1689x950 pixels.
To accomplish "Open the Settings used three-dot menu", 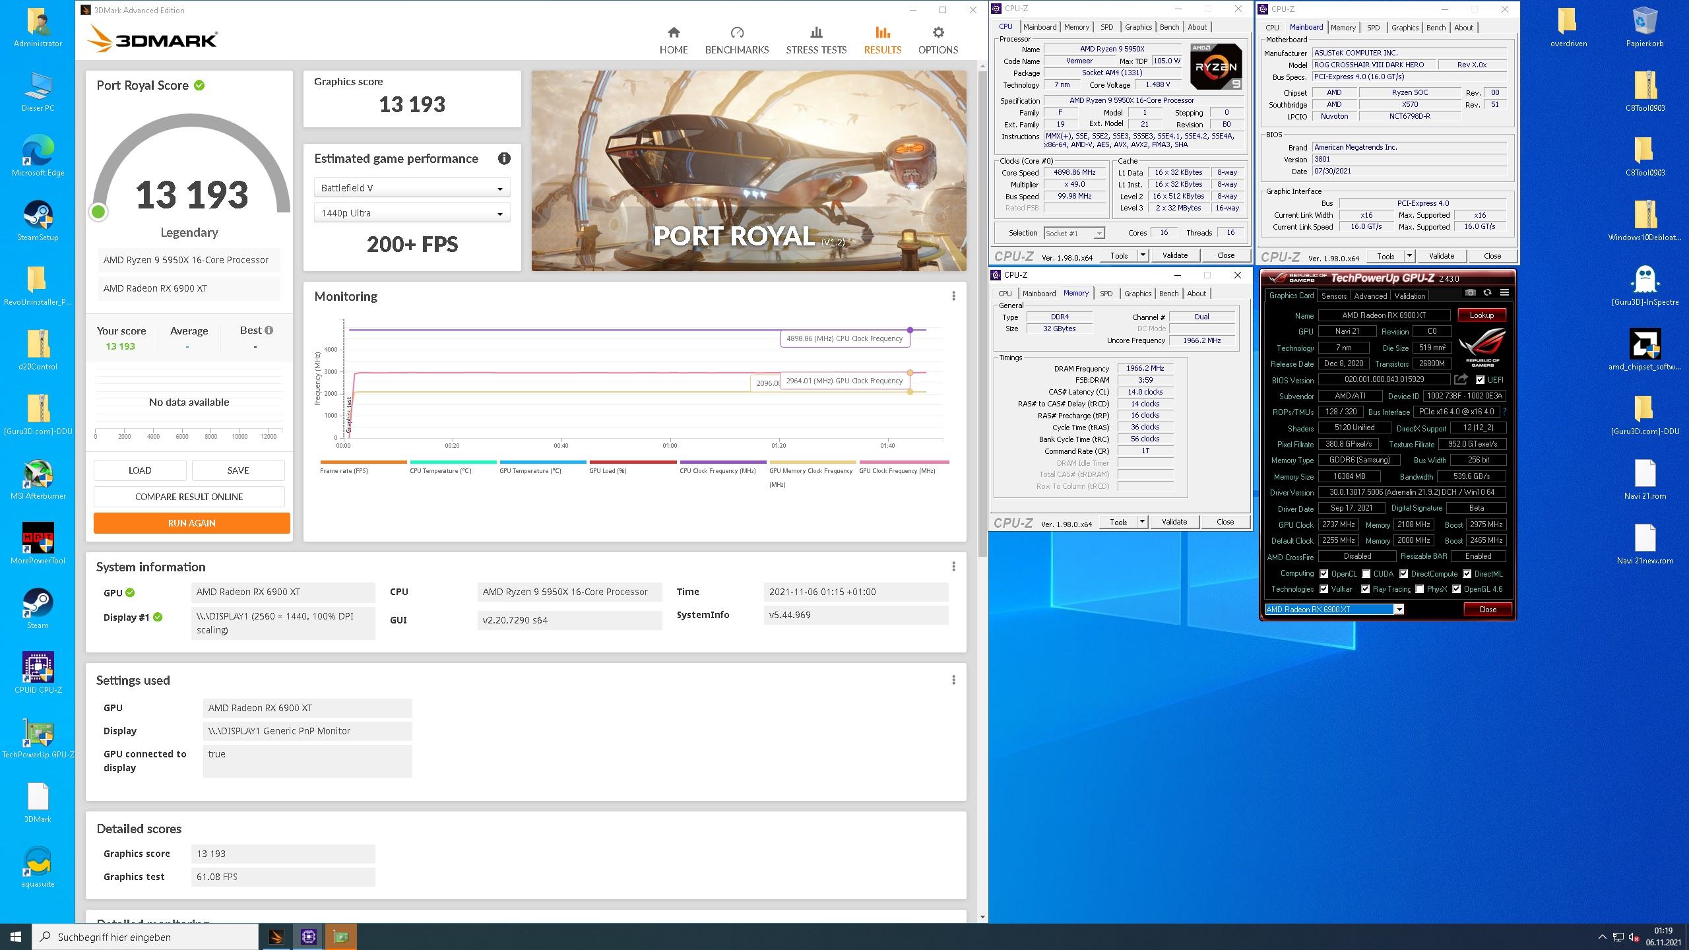I will coord(953,680).
